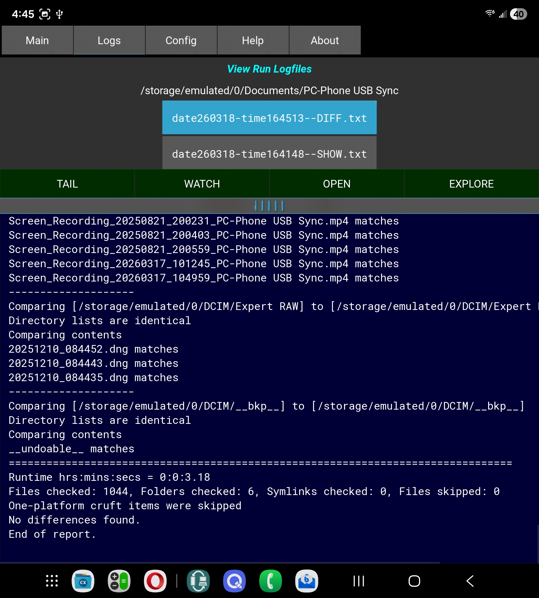This screenshot has height=598, width=539.
Task: Launch the CX file explorer dock icon
Action: pos(83,581)
